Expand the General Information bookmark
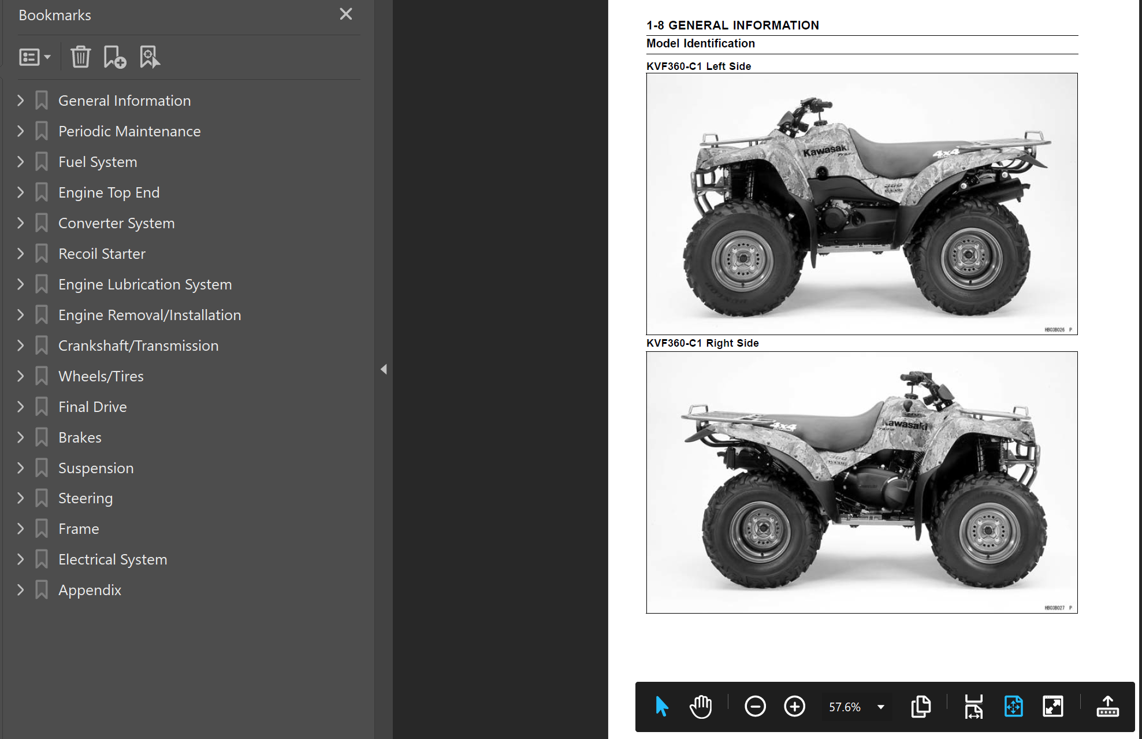Image resolution: width=1142 pixels, height=739 pixels. click(x=21, y=101)
